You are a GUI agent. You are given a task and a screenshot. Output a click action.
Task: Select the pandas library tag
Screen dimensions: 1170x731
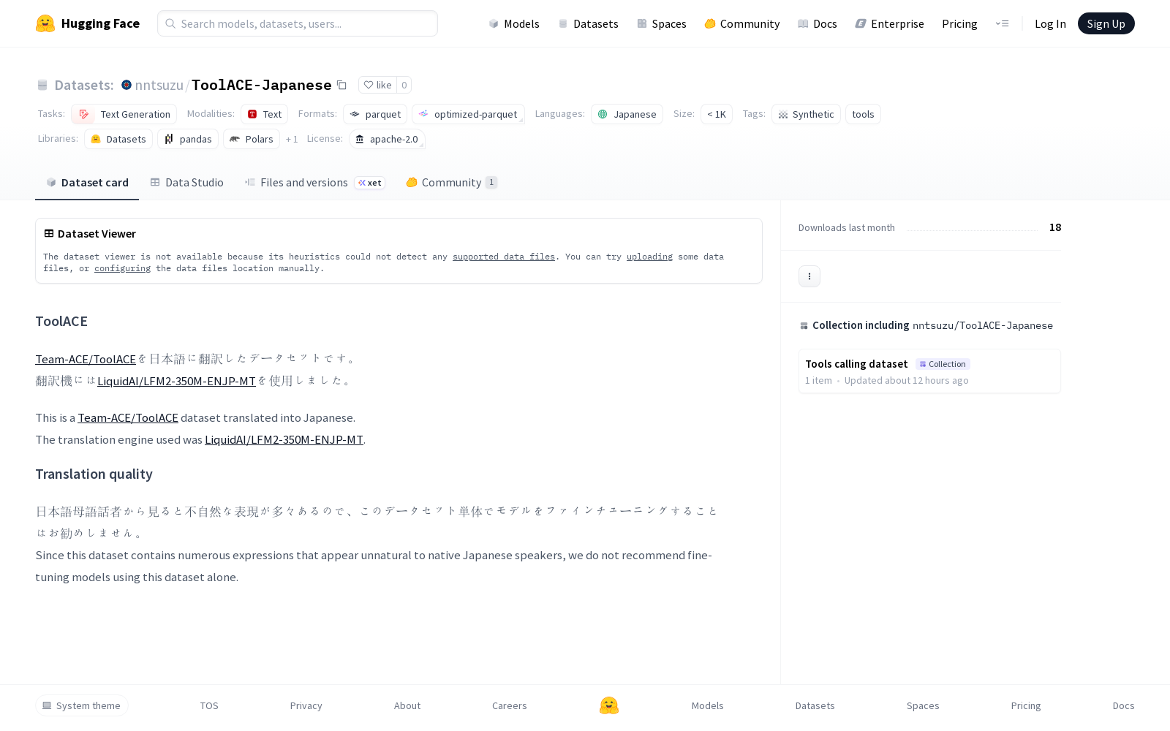click(188, 139)
